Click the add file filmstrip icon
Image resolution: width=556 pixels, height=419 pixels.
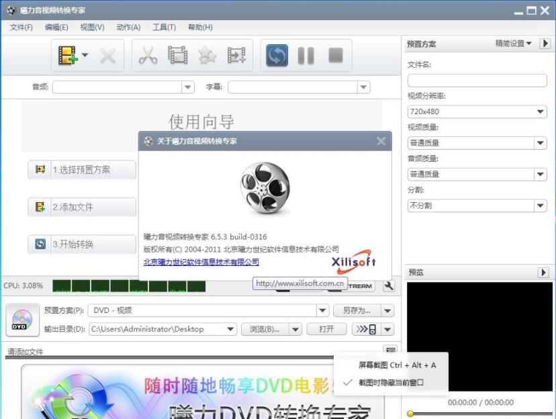click(x=68, y=55)
